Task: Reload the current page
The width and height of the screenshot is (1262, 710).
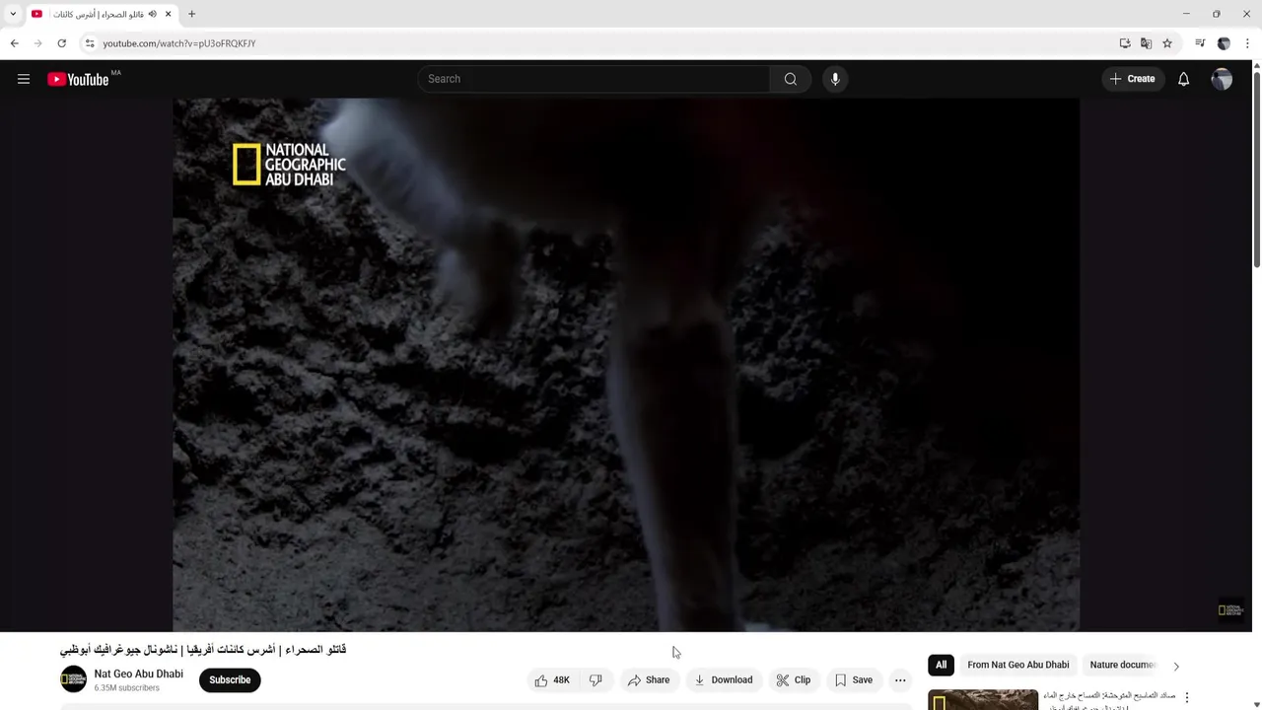Action: 61,43
